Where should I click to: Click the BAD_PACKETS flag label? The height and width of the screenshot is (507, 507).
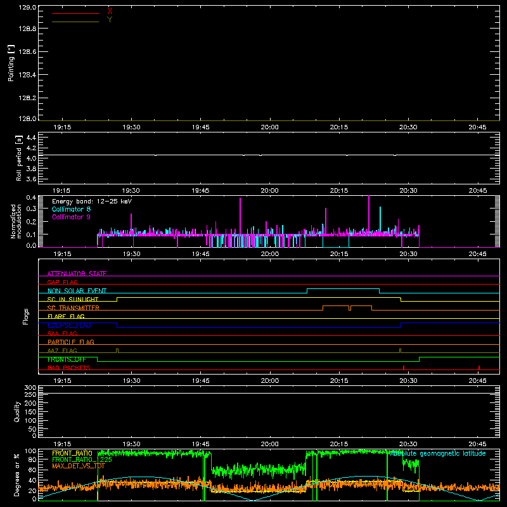[x=69, y=368]
